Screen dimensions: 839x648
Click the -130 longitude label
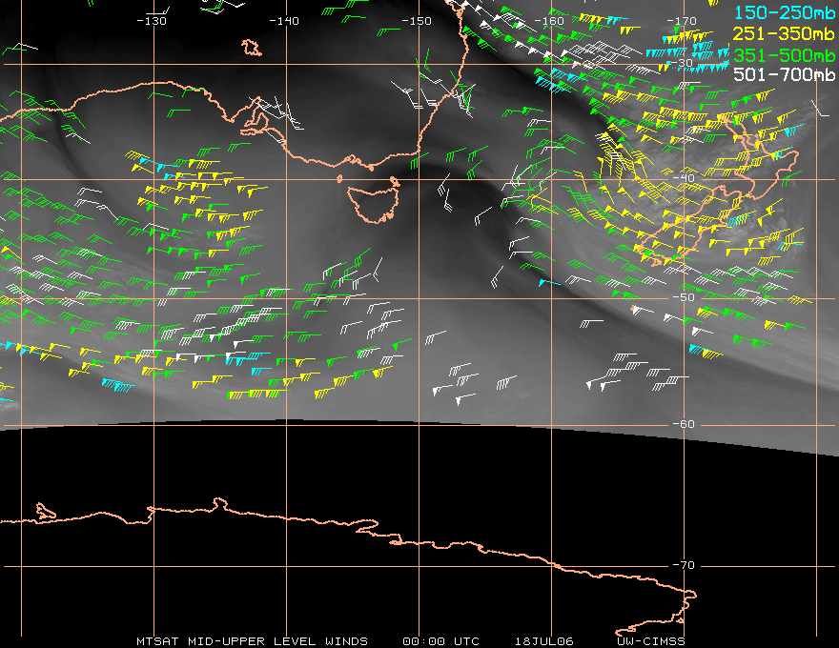click(152, 21)
